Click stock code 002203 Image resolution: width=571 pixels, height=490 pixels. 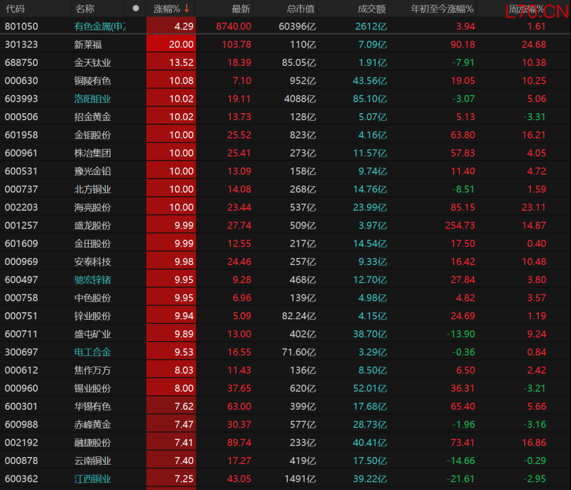click(21, 207)
